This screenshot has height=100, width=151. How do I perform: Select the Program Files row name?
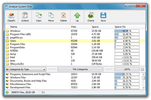click(x=18, y=44)
